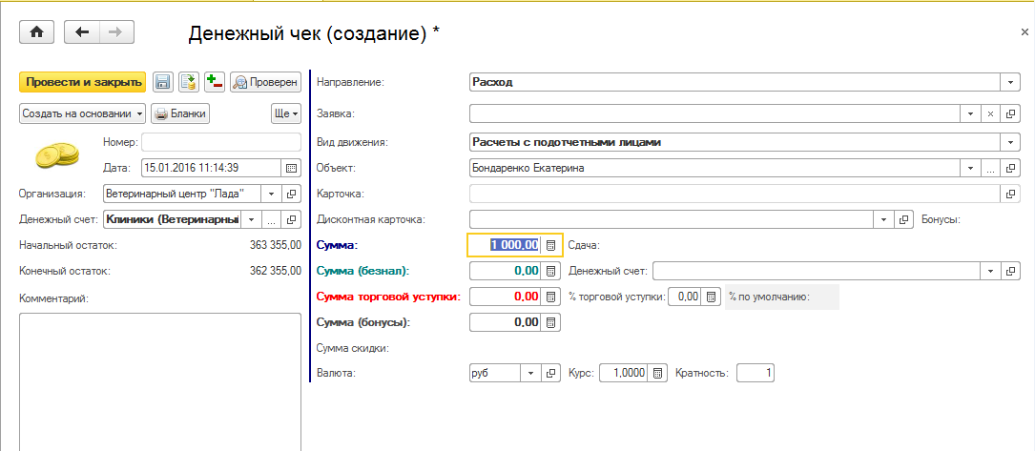The image size is (1035, 451).
Task: Save the document with the floppy disk icon
Action: pyautogui.click(x=163, y=83)
